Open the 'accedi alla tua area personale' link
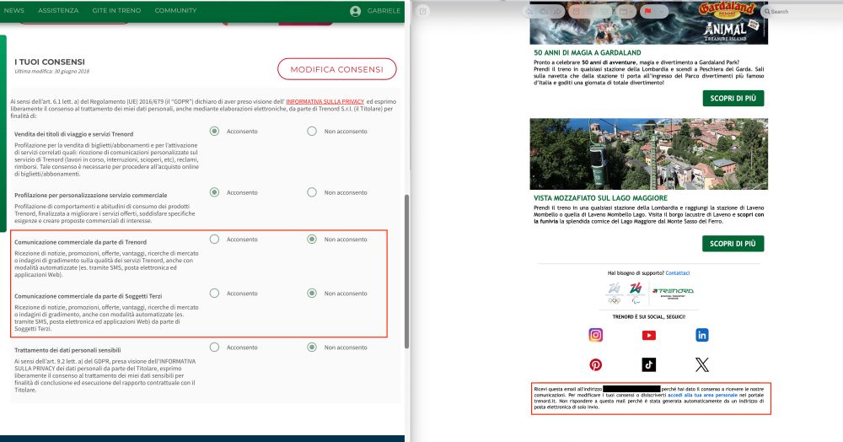The height and width of the screenshot is (442, 843). pos(703,396)
